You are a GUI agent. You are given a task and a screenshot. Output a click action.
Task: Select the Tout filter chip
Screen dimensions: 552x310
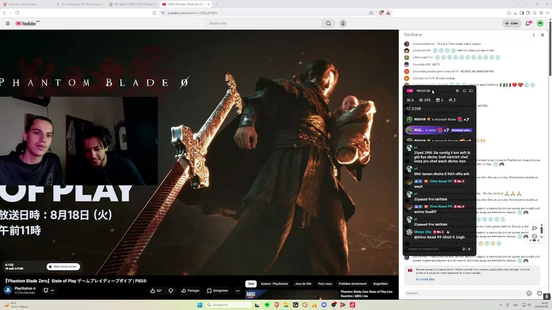click(251, 284)
